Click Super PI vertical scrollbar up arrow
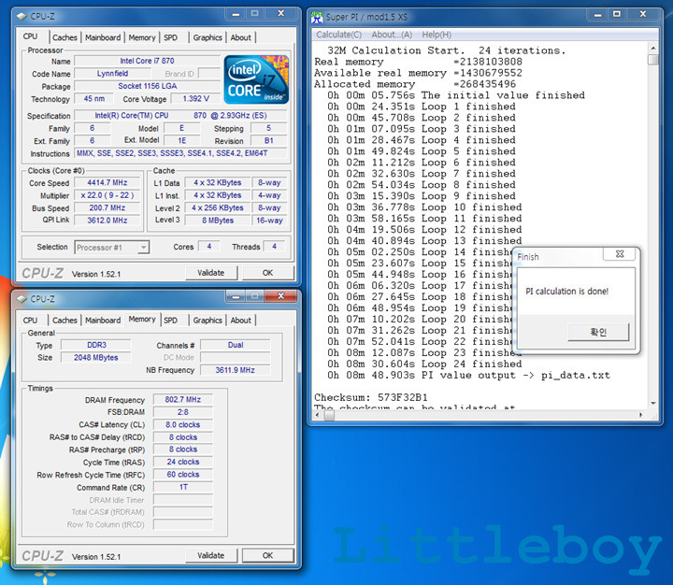Screen dimensions: 673x585 [652, 48]
